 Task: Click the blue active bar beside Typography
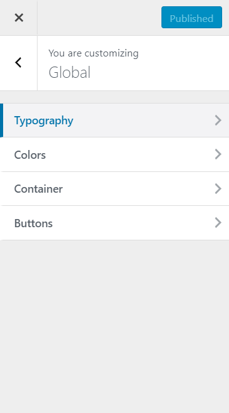[x=2, y=121]
